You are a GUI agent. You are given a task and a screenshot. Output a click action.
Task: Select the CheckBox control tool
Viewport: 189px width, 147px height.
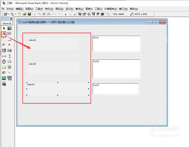pyautogui.click(x=4, y=45)
